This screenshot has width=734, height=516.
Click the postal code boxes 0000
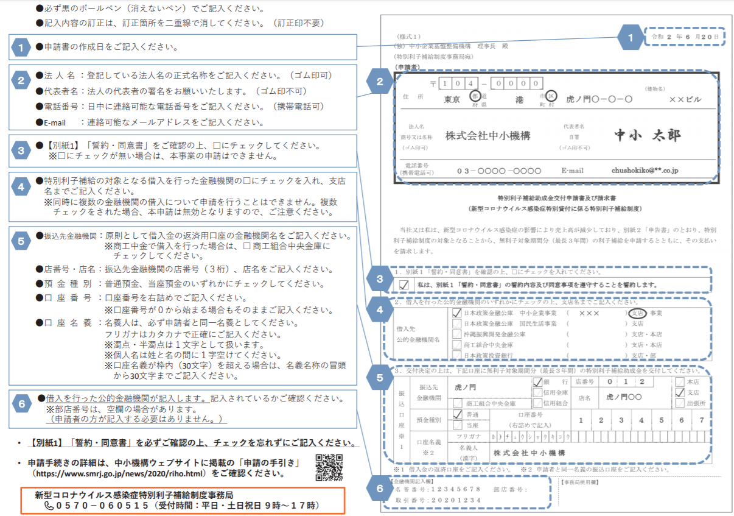point(516,83)
